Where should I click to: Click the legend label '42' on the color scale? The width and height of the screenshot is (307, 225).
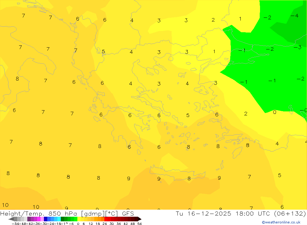tap(126, 224)
